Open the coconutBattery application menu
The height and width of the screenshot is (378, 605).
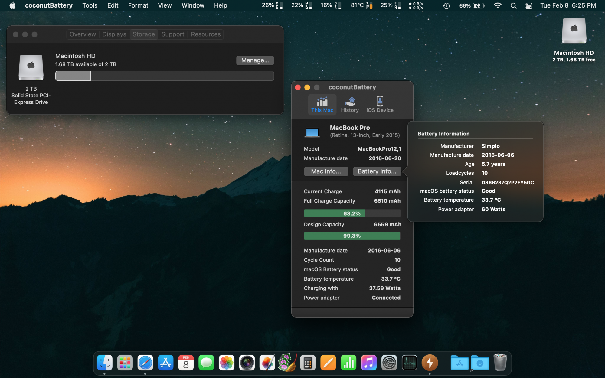click(49, 5)
